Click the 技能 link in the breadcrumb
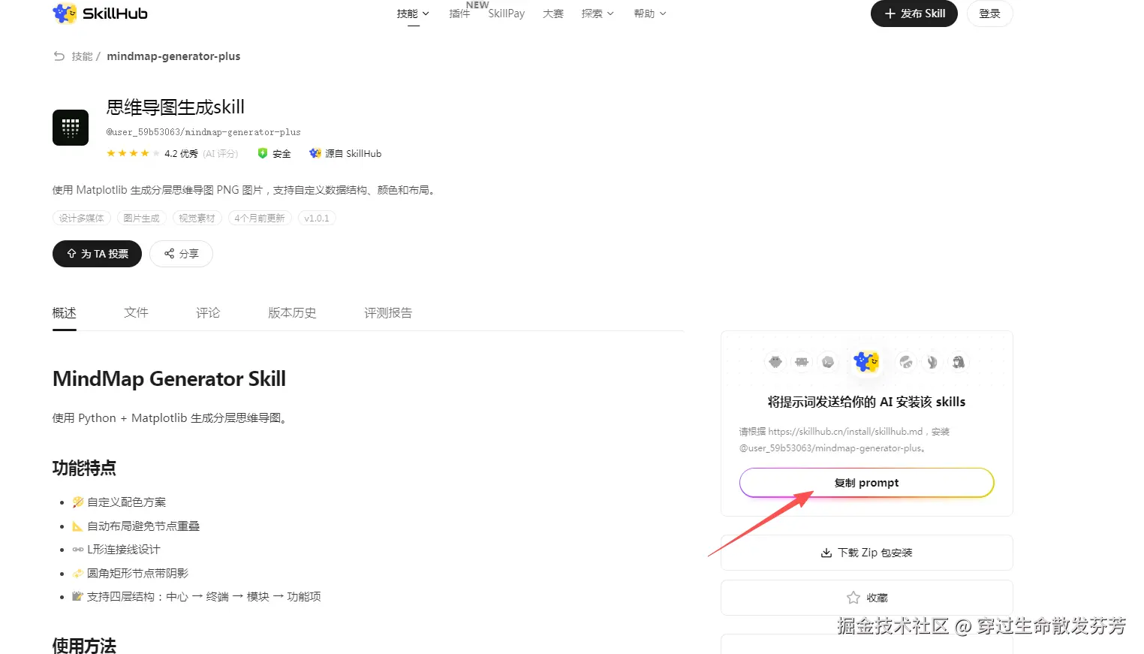Image resolution: width=1144 pixels, height=654 pixels. point(82,56)
